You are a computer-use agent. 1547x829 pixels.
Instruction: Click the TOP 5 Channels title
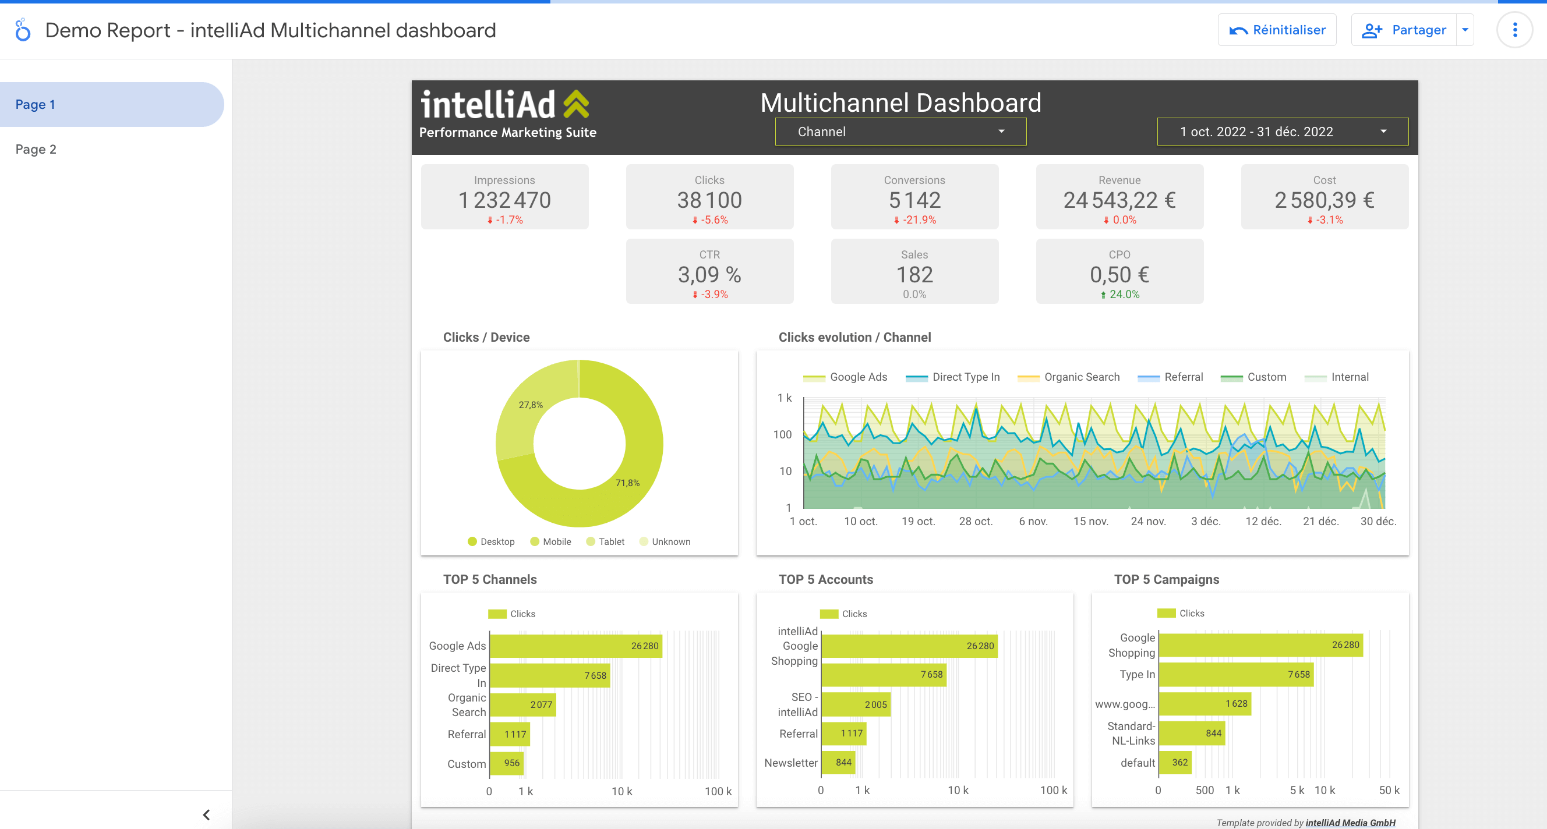click(x=490, y=579)
